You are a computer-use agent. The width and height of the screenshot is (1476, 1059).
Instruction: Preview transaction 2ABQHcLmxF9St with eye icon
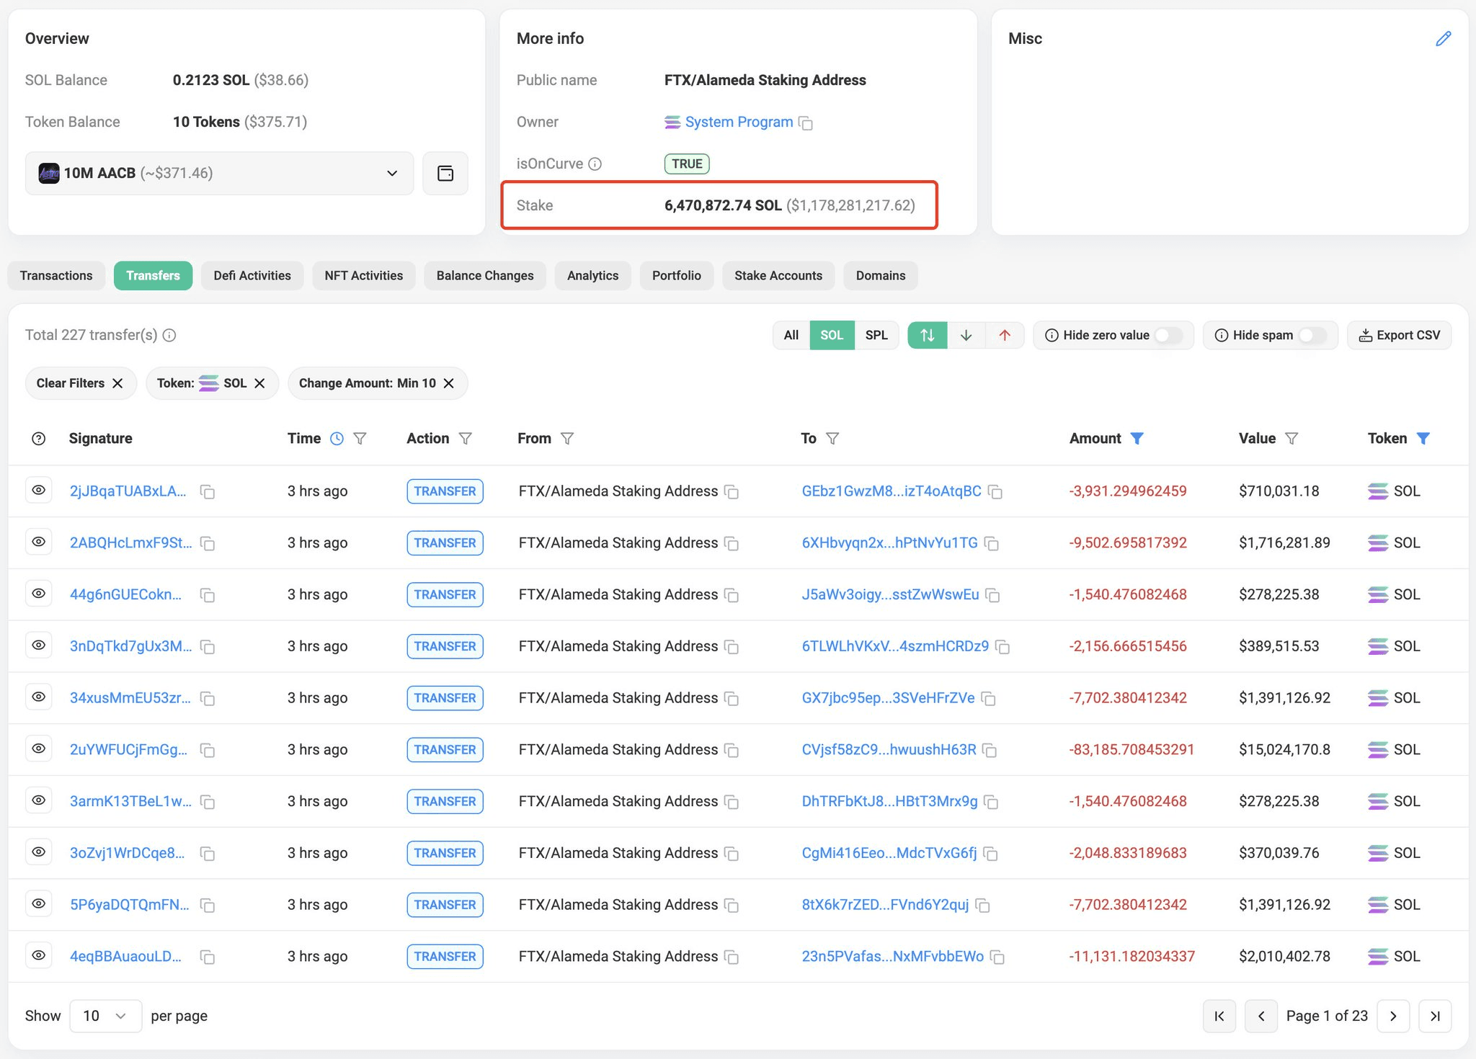click(x=39, y=542)
